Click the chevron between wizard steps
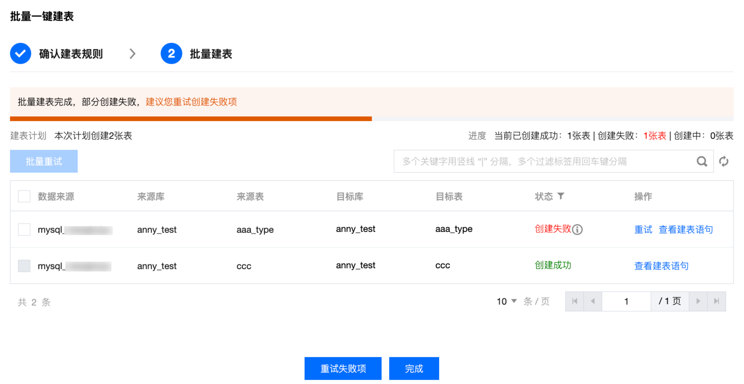Image resolution: width=744 pixels, height=384 pixels. coord(132,54)
